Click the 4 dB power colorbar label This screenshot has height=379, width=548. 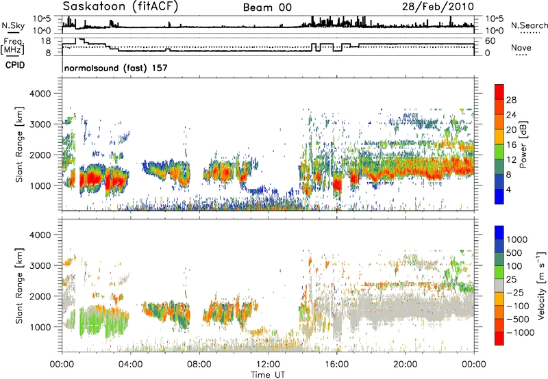[x=509, y=190]
